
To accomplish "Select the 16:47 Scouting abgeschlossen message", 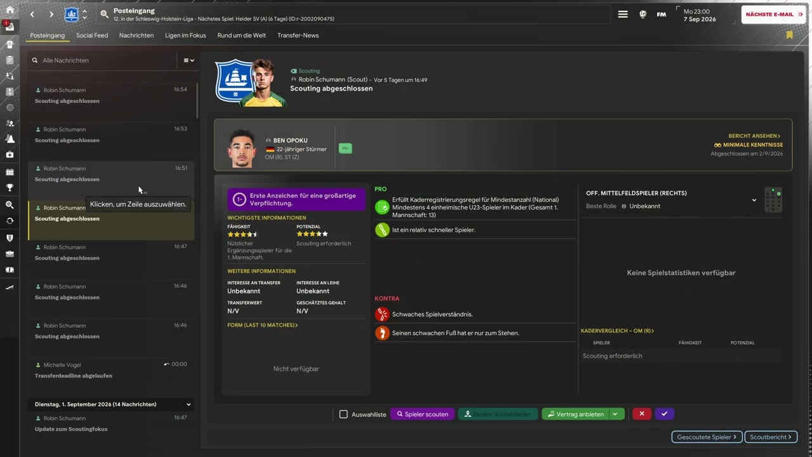I will click(112, 260).
